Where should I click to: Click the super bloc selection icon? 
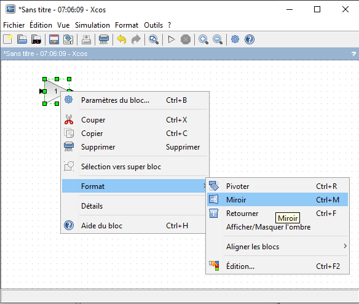click(x=69, y=166)
